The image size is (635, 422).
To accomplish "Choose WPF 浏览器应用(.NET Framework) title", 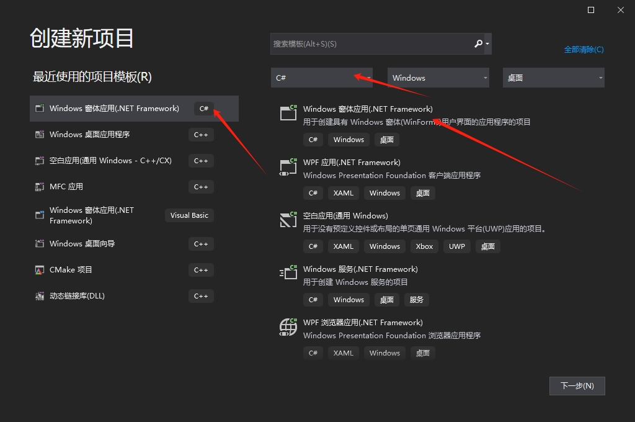I will (363, 323).
